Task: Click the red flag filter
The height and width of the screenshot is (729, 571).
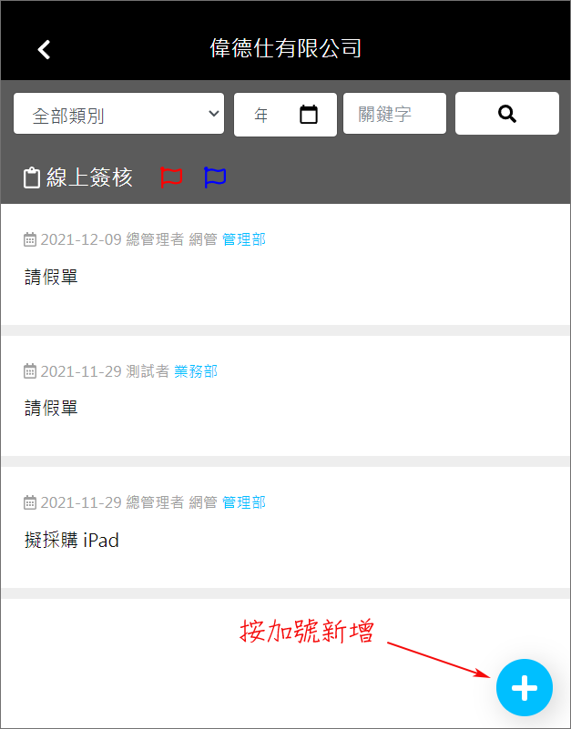Action: (171, 177)
